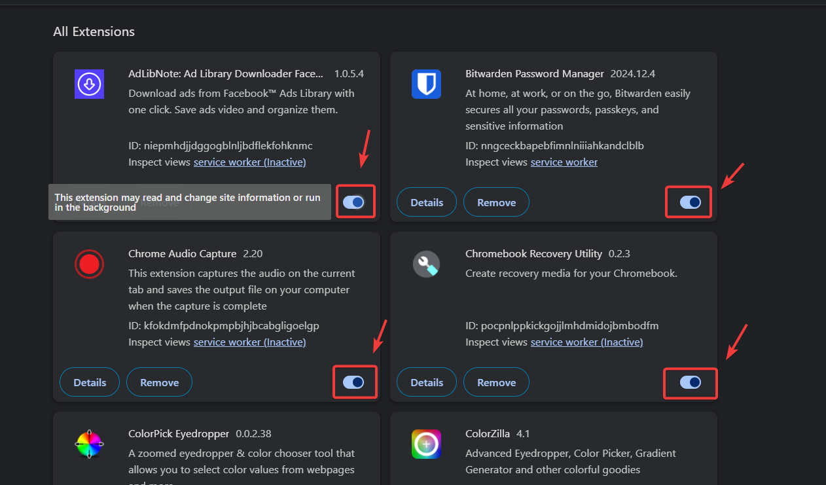This screenshot has height=485, width=826.
Task: Click the Chromebook Recovery Utility wrench icon
Action: (x=426, y=264)
